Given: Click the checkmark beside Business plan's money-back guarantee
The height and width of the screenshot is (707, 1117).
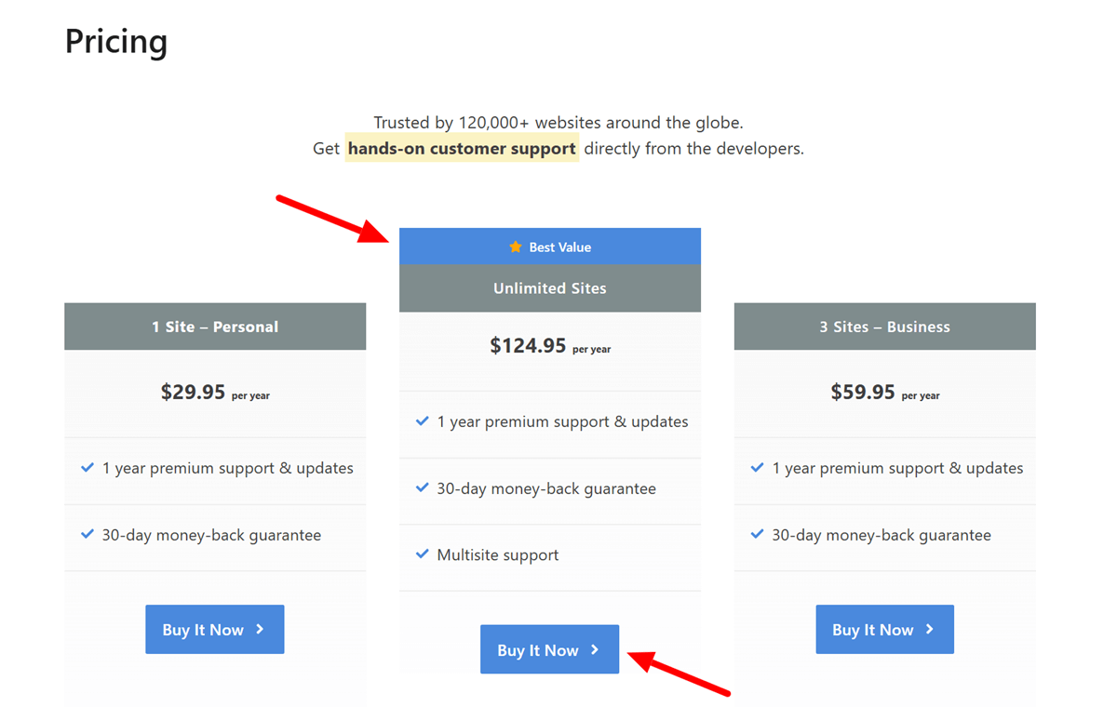Looking at the screenshot, I should (x=756, y=534).
